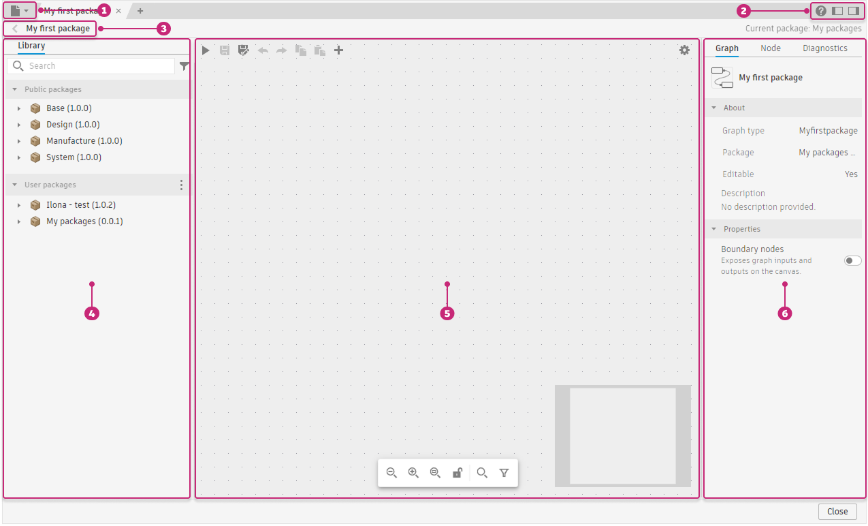This screenshot has height=526, width=868.
Task: Open canvas settings via the gear icon
Action: (x=684, y=50)
